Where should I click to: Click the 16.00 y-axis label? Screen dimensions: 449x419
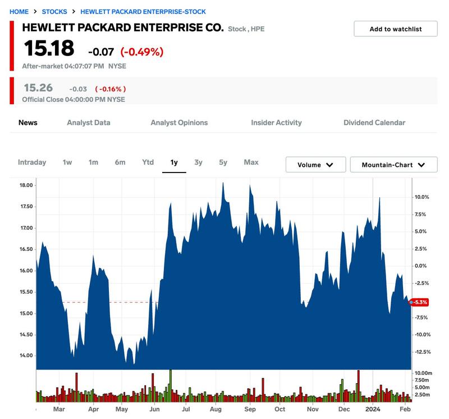[26, 271]
